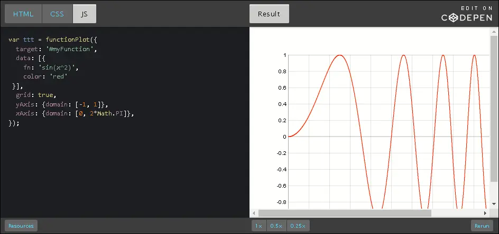The height and width of the screenshot is (234, 499).
Task: Open Edit on CodePen link
Action: tap(467, 14)
